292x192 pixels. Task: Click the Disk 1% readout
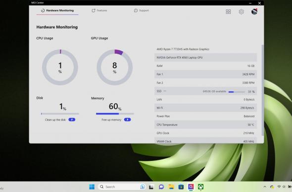62,107
